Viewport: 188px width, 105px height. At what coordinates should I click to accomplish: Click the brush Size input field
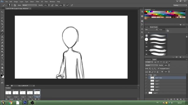(x=162, y=29)
